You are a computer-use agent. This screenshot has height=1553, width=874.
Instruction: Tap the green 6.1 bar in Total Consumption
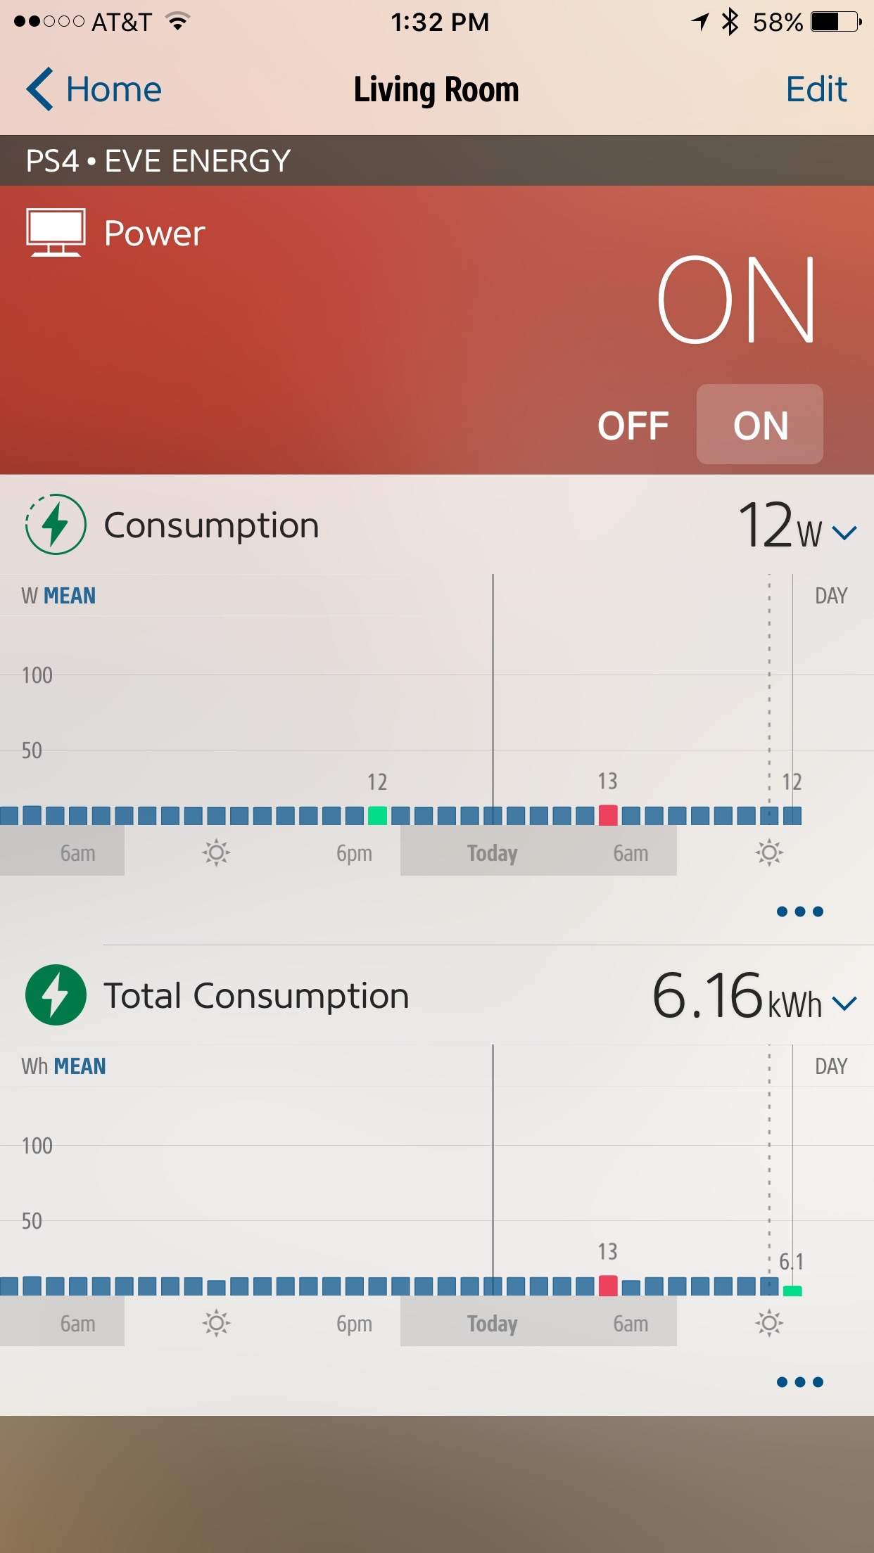tap(792, 1290)
